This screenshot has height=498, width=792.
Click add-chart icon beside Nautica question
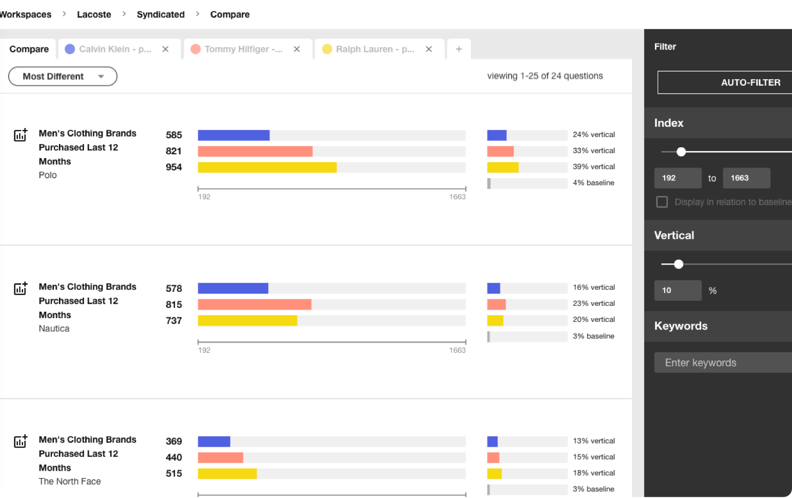[x=20, y=289]
